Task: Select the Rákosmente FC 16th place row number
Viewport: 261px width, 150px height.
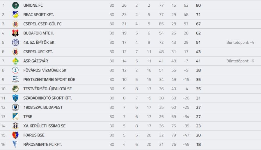Action: pyautogui.click(x=3, y=144)
